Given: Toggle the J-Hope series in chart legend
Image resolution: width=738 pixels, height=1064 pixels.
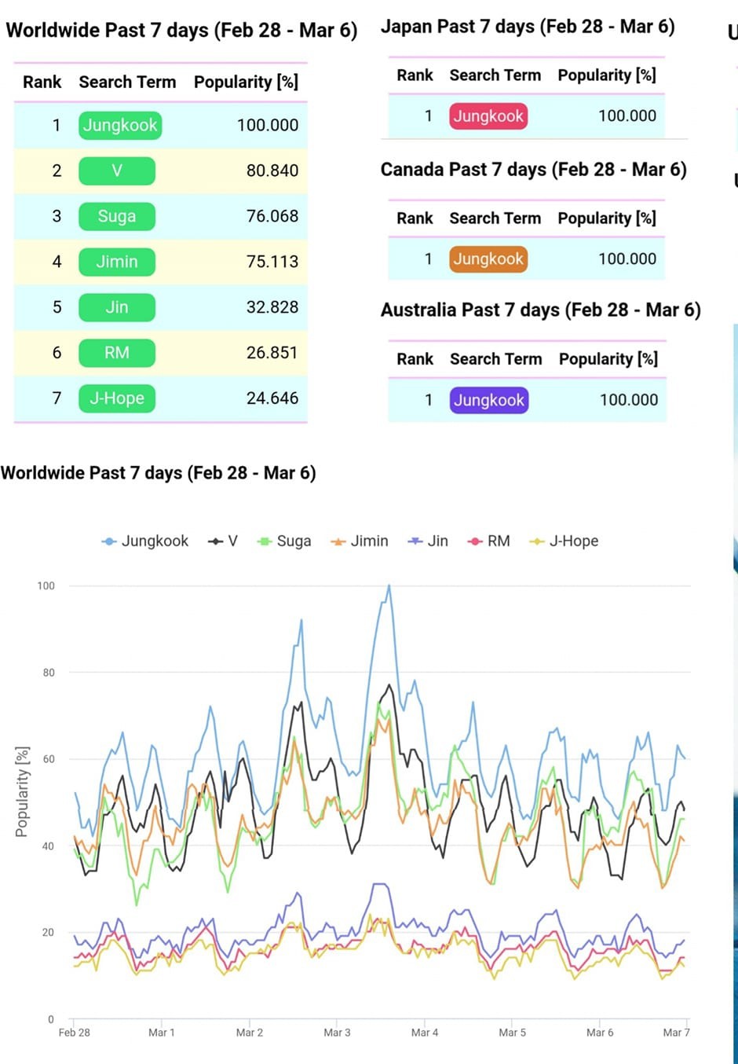Looking at the screenshot, I should (x=564, y=541).
